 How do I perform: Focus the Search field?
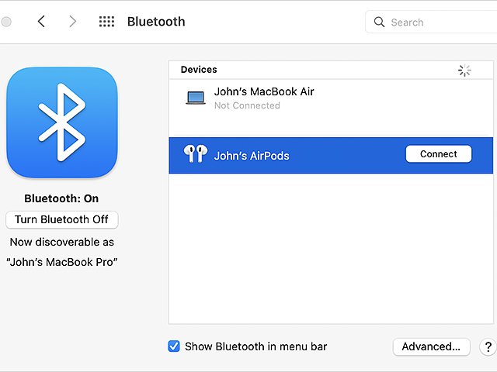pyautogui.click(x=431, y=22)
